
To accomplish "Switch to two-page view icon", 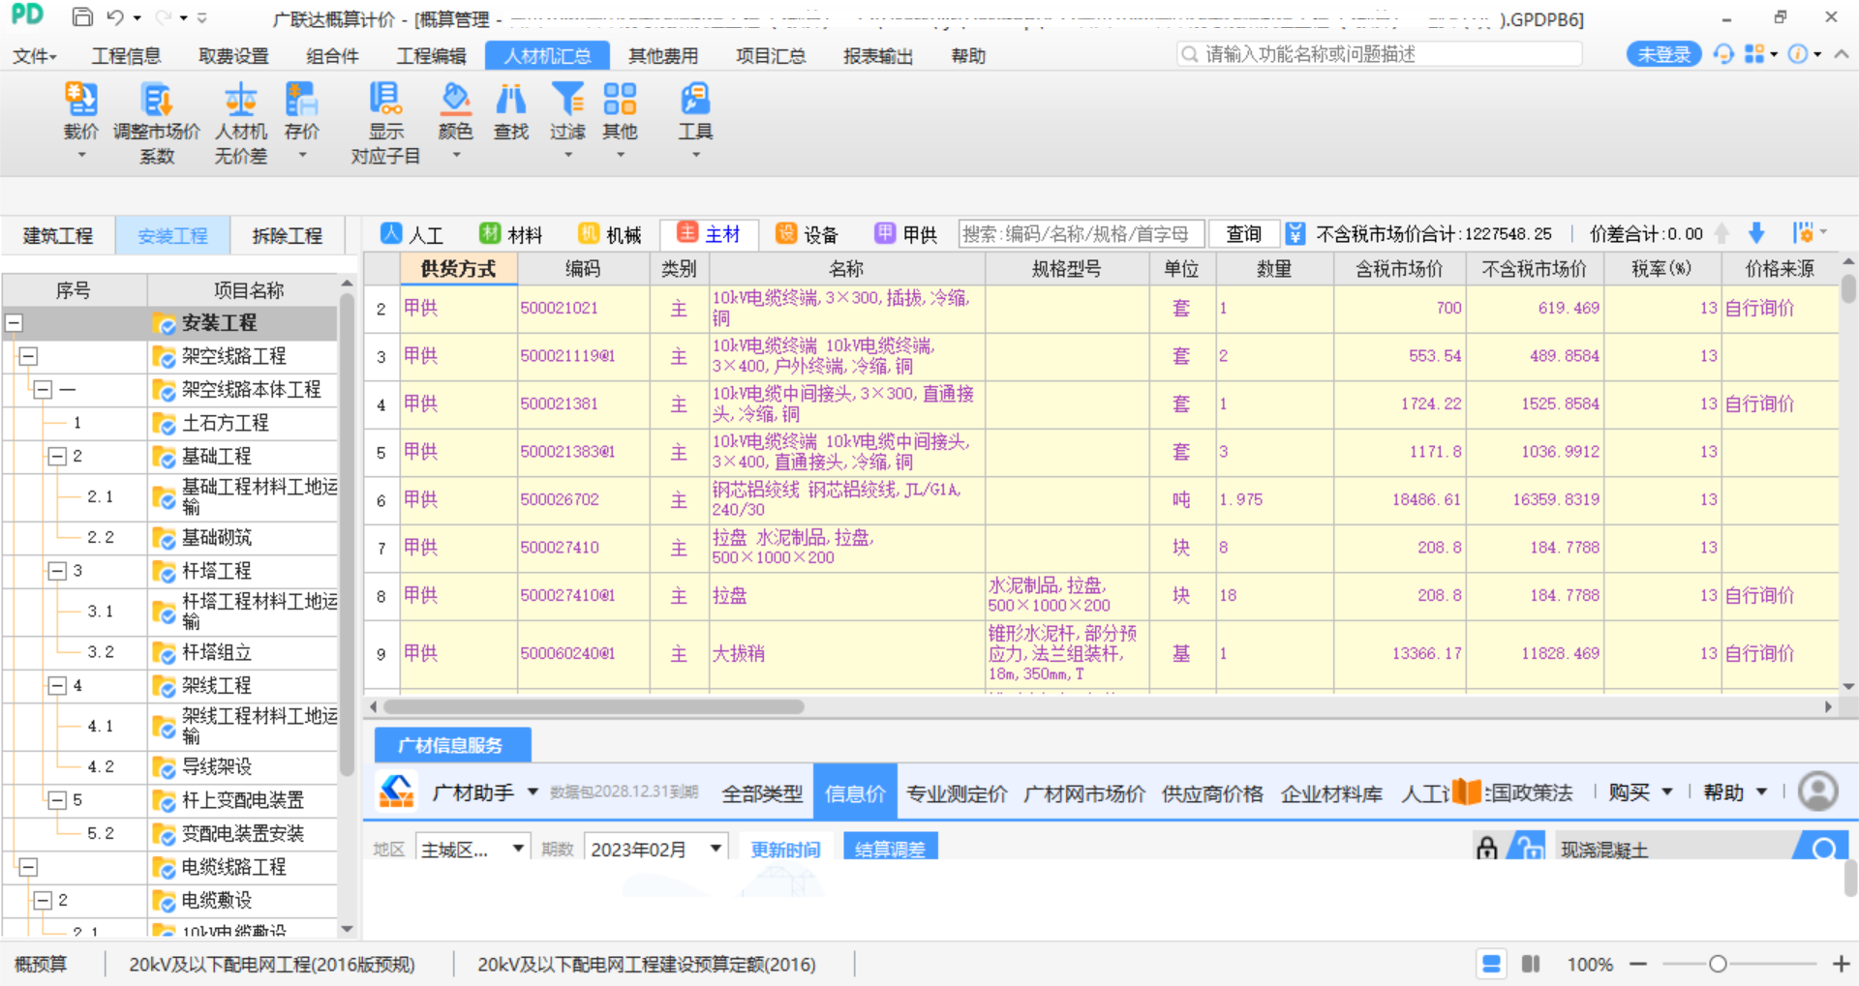I will [x=1531, y=964].
